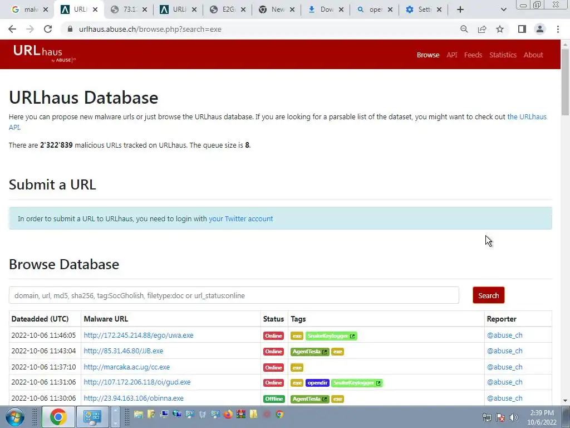Open the About nav item
The width and height of the screenshot is (570, 428).
(x=533, y=55)
